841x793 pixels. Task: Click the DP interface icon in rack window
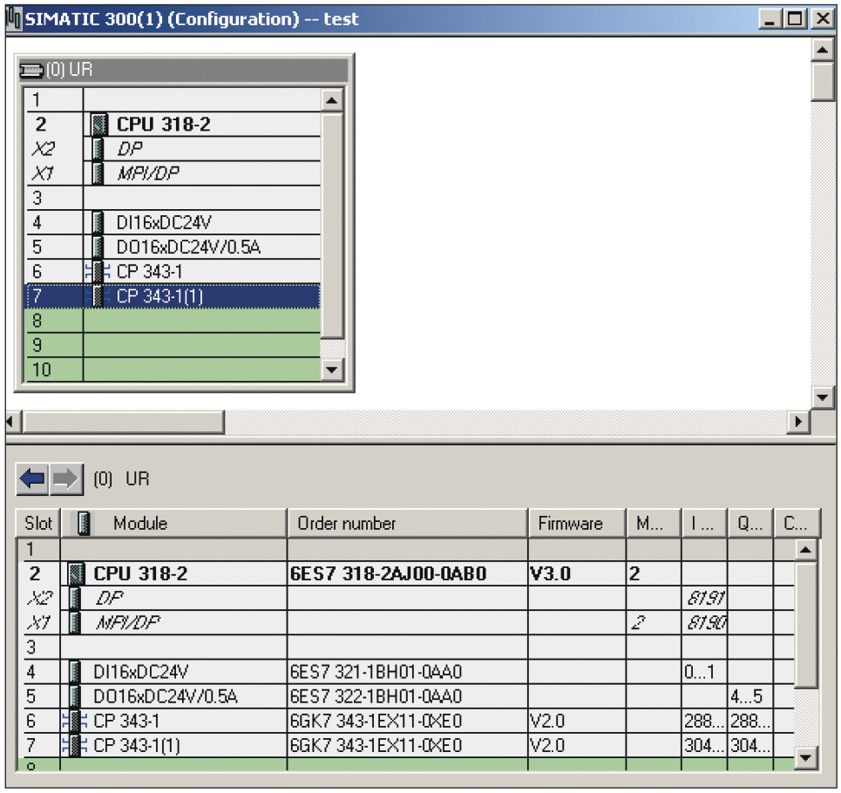(x=98, y=148)
